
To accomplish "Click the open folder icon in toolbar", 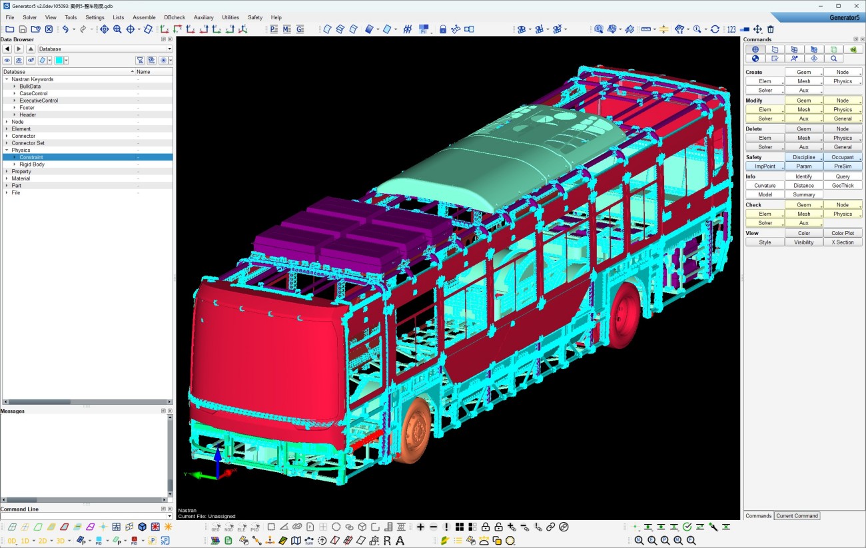I will 9,29.
